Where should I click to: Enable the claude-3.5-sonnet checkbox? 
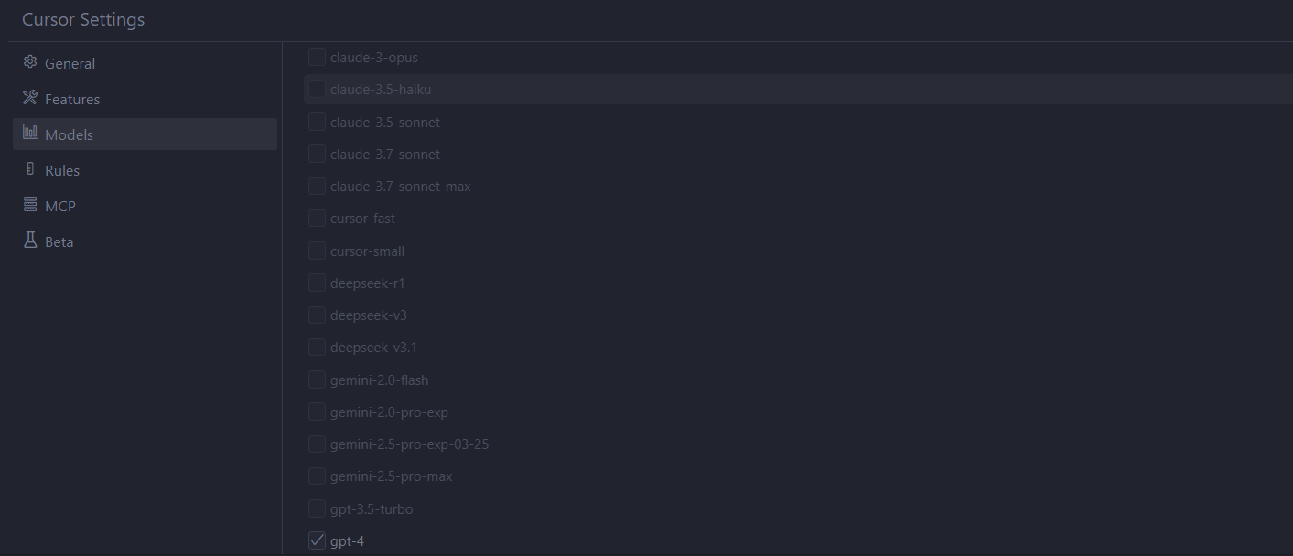(x=317, y=122)
